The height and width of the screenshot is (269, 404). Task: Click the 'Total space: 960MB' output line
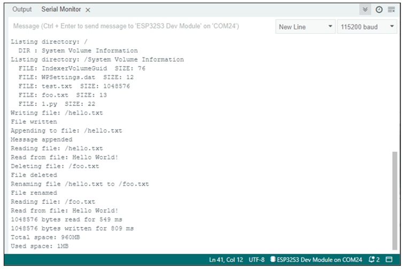(45, 237)
